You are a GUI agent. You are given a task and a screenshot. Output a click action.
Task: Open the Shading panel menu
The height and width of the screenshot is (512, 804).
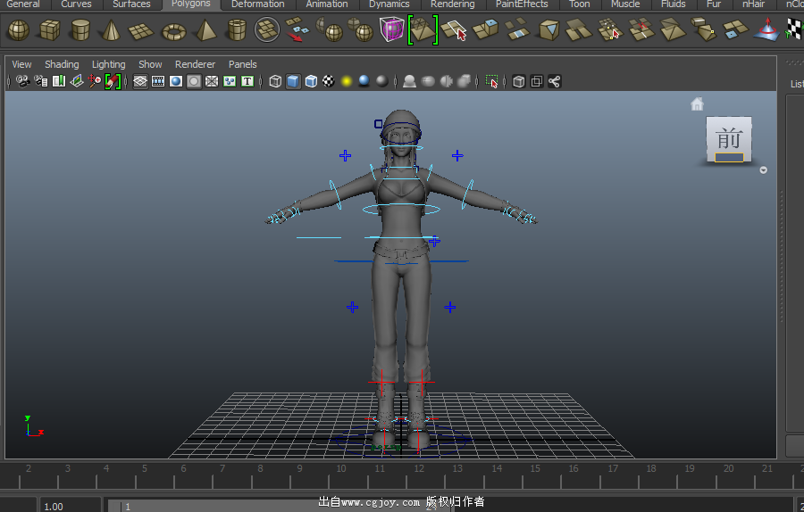[62, 64]
